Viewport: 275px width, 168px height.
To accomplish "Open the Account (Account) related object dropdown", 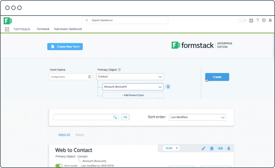I will (133, 87).
